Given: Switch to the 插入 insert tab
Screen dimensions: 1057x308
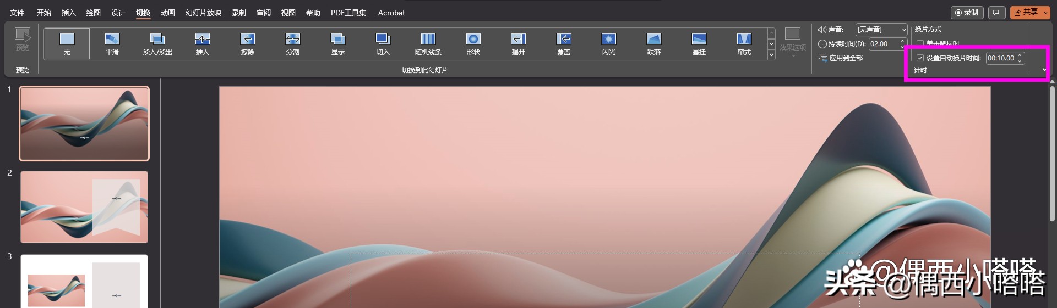Looking at the screenshot, I should (x=68, y=13).
